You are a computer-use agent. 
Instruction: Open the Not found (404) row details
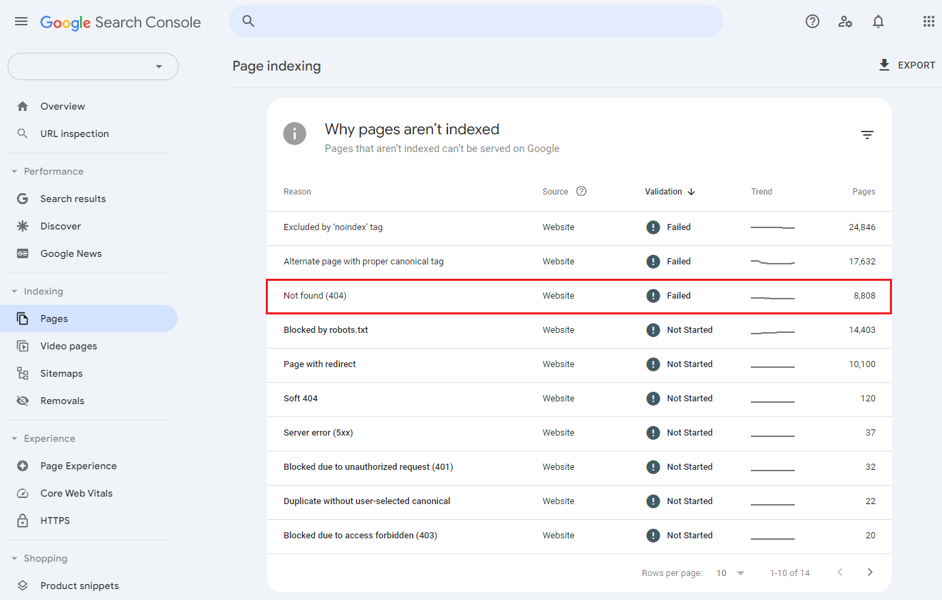point(315,295)
